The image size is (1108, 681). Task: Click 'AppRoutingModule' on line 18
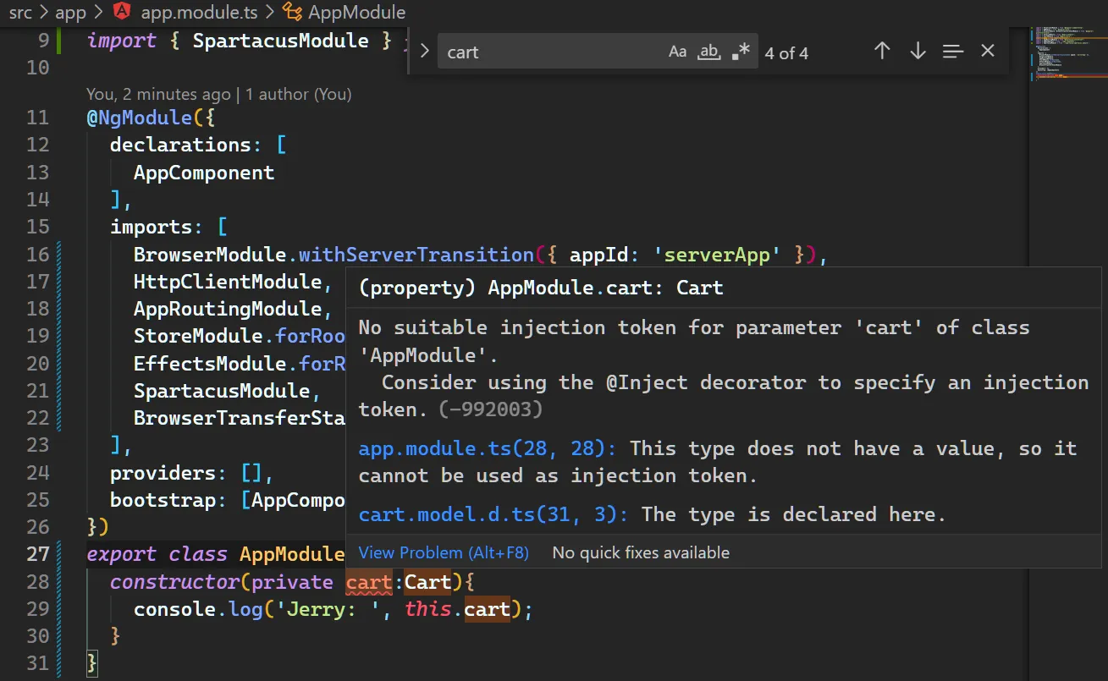[x=228, y=309]
